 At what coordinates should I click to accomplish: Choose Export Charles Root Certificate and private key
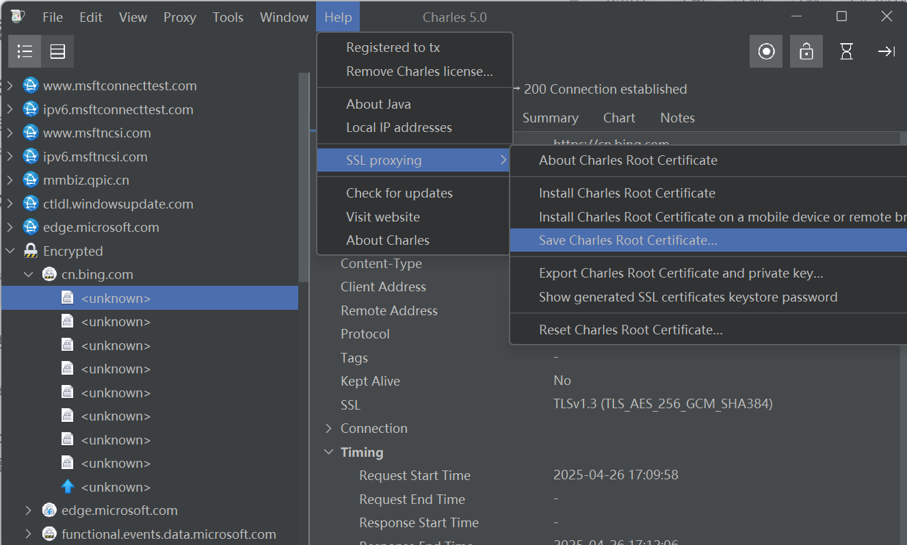pos(709,273)
